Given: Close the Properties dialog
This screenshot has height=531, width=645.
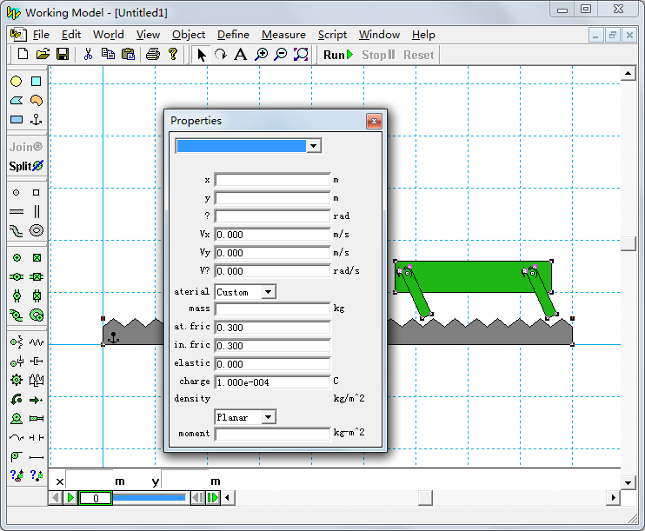Looking at the screenshot, I should click(x=374, y=121).
